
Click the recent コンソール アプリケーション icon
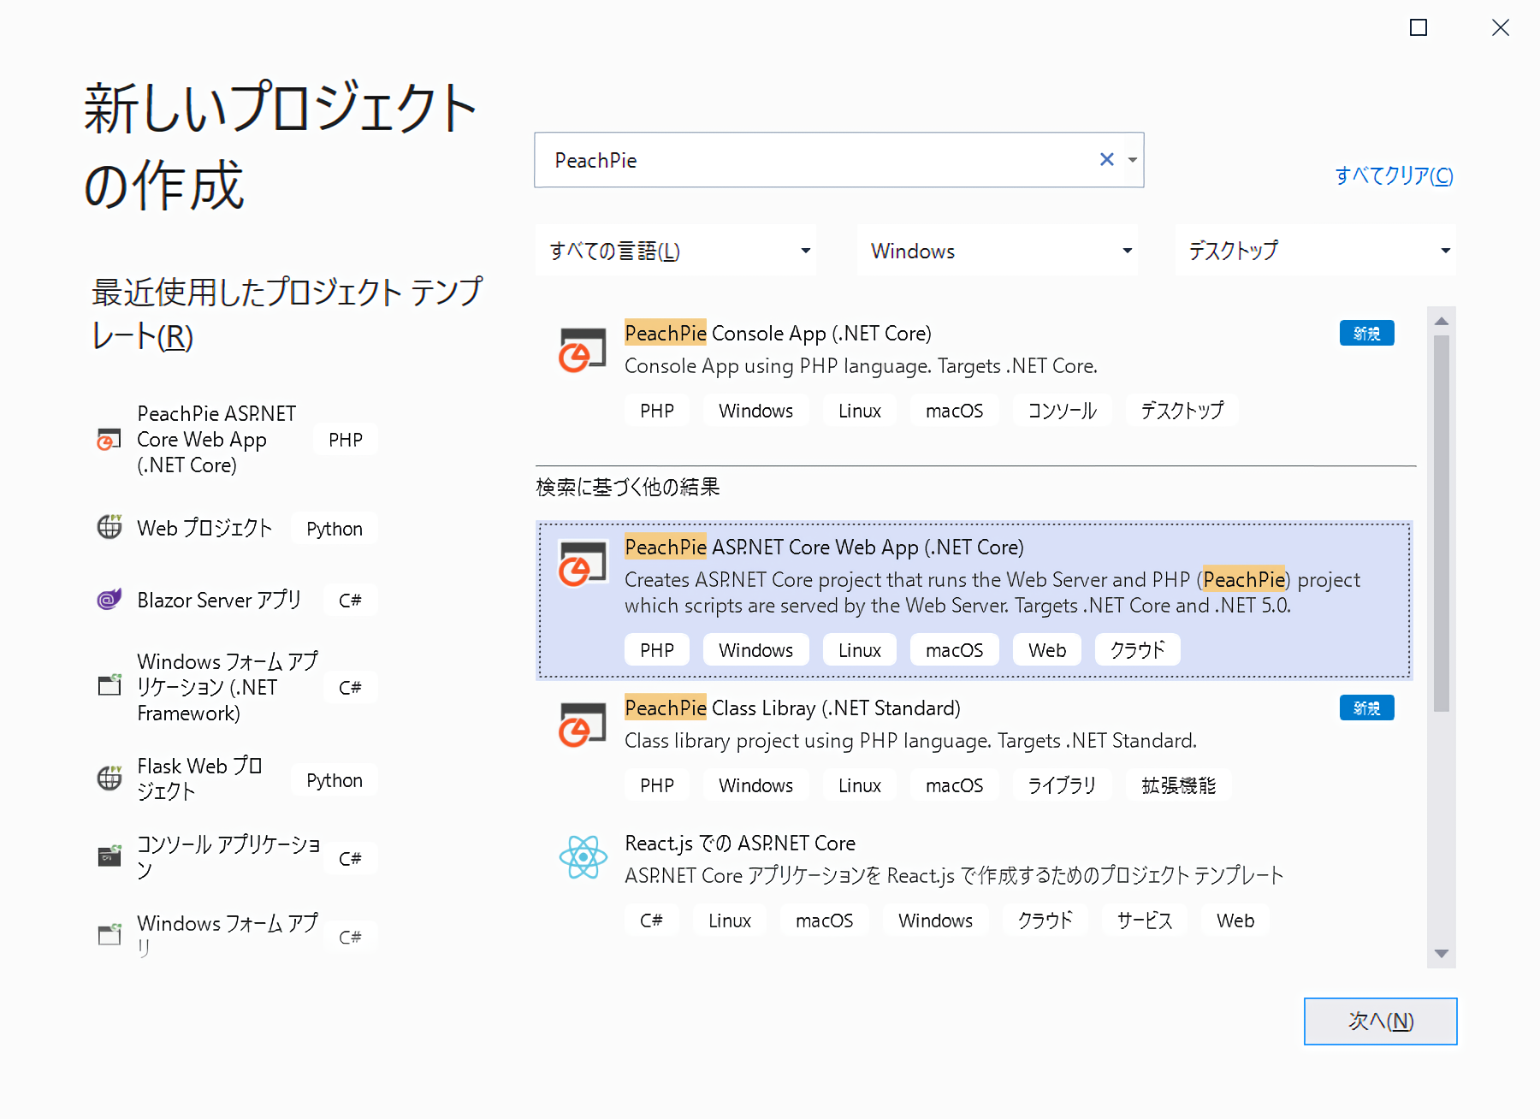click(110, 856)
